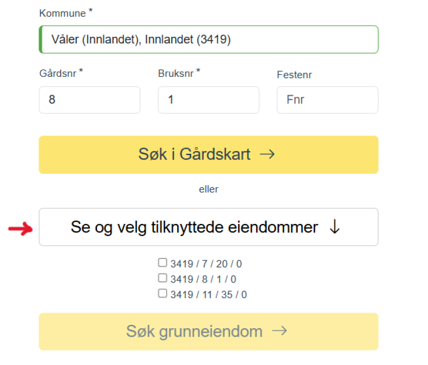This screenshot has width=428, height=365.
Task: Select the 3419 / 11 / 35 / 0 checkbox
Action: (163, 293)
